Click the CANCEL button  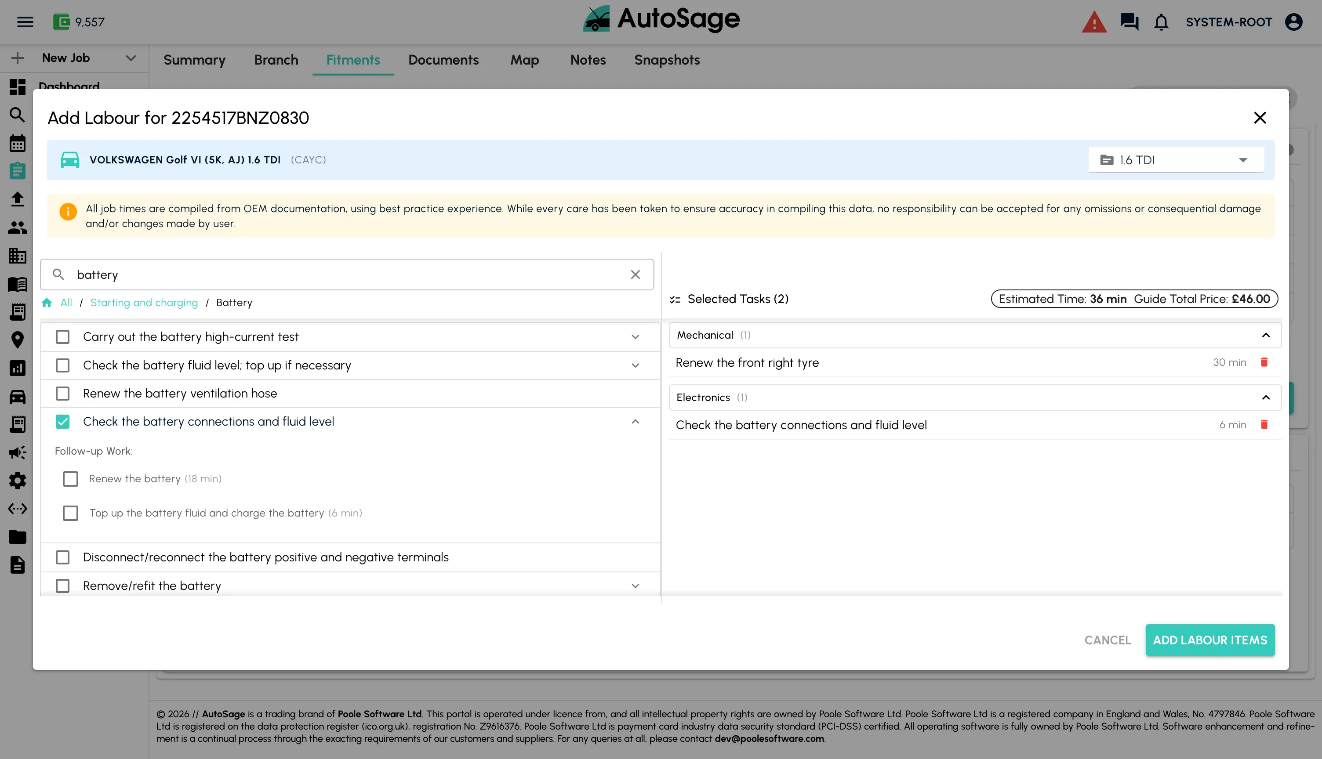[x=1108, y=640]
